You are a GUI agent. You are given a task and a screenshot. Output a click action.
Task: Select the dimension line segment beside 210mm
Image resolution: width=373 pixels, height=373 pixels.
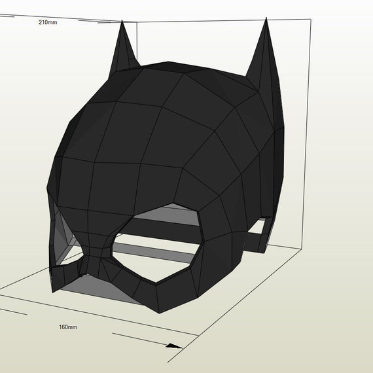tap(95, 22)
